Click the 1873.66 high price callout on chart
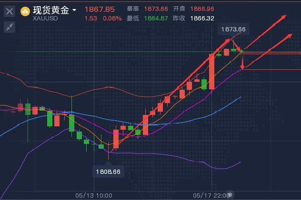Viewport: 301px width, 200px height. point(233,29)
